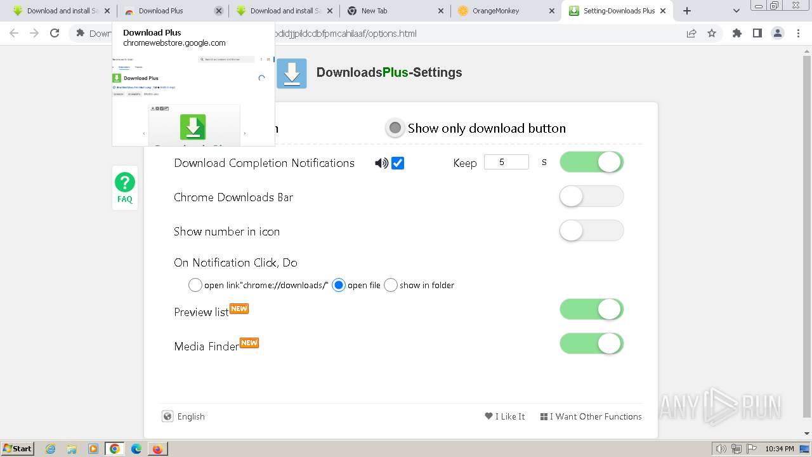Open the tab search dropdown arrow
812x457 pixels.
(737, 11)
